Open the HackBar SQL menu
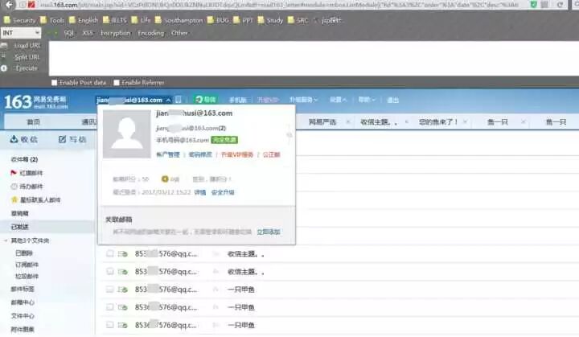The image size is (579, 337). (68, 33)
